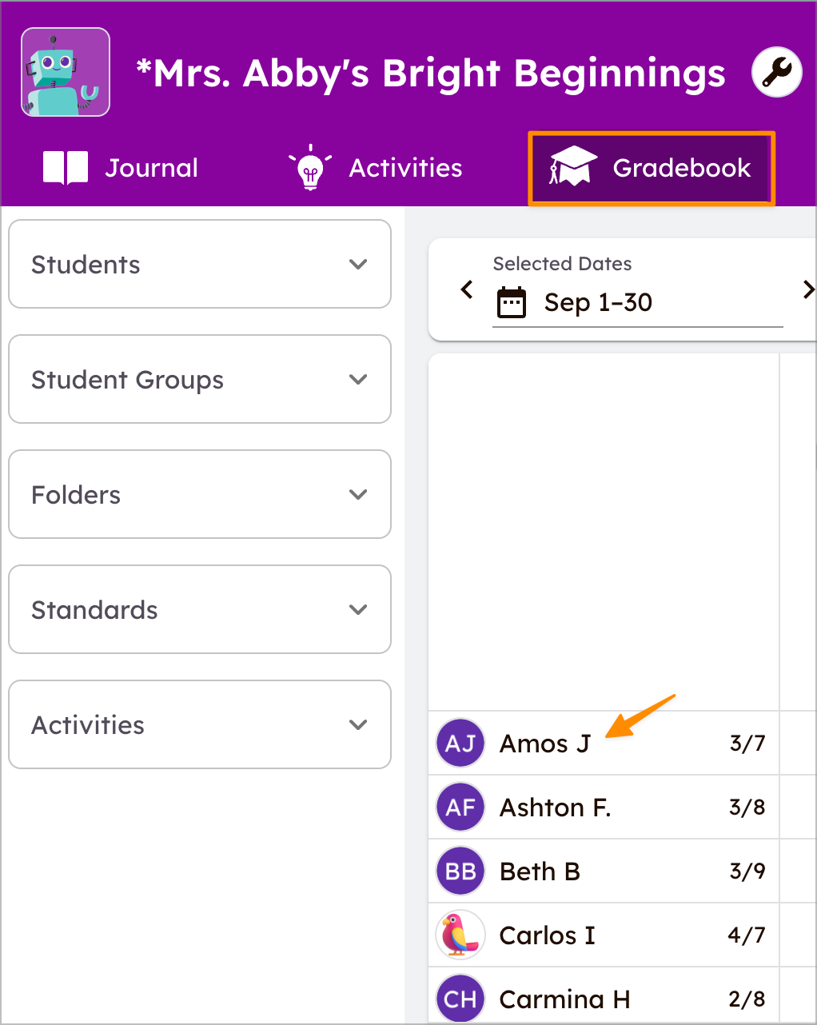Click the Gradebook graduation cap icon
The image size is (817, 1025).
point(573,166)
